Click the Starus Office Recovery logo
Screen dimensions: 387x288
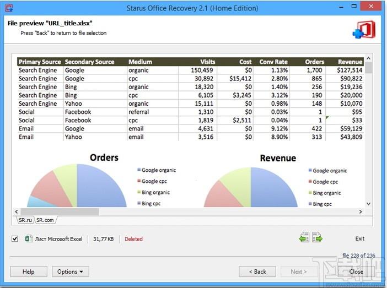(x=364, y=30)
